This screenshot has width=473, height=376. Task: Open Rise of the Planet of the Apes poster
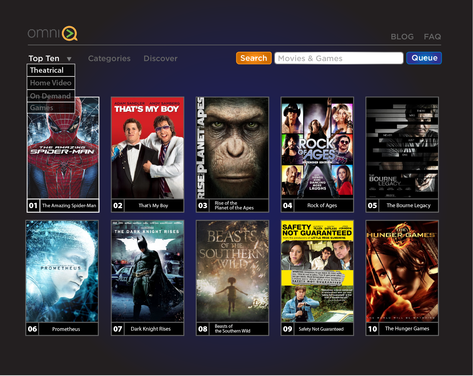[x=232, y=148]
